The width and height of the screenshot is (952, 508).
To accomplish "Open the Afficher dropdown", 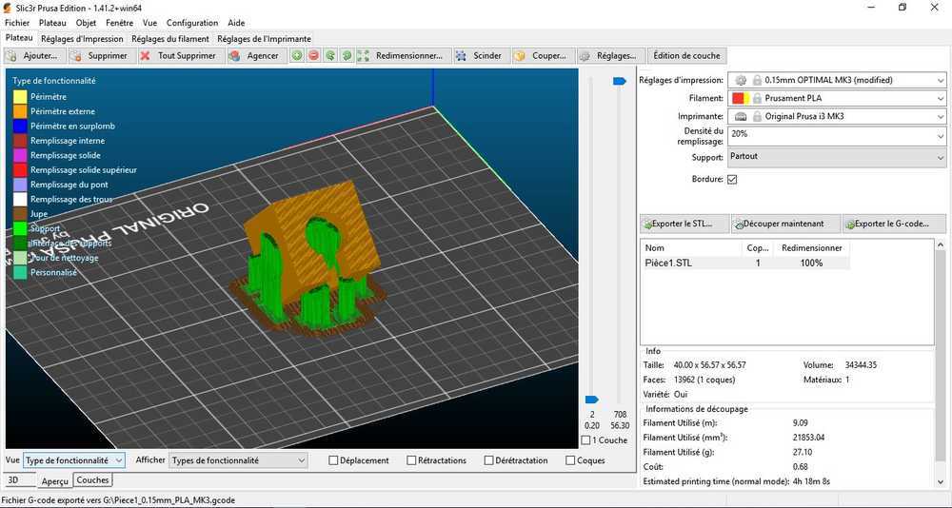I will pyautogui.click(x=238, y=460).
